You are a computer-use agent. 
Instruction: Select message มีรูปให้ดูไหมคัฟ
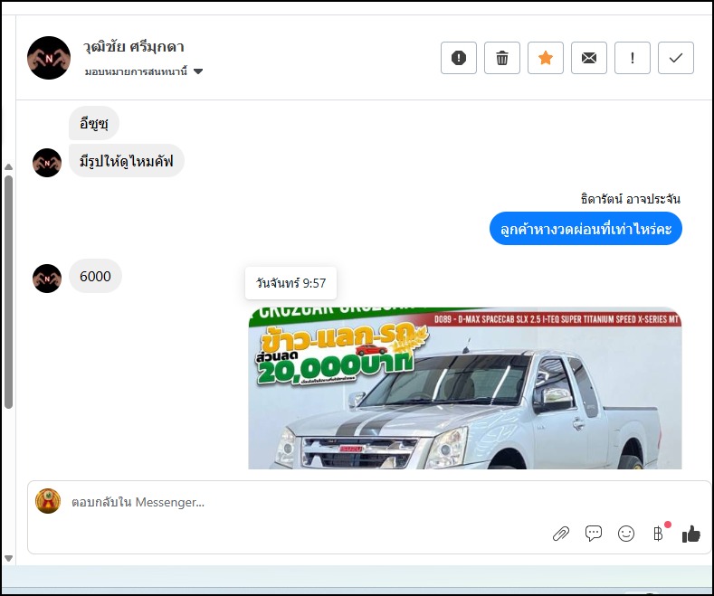pos(126,161)
